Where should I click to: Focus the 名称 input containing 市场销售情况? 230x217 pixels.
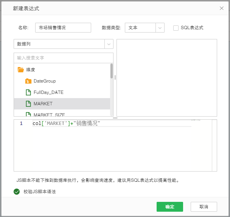63,28
